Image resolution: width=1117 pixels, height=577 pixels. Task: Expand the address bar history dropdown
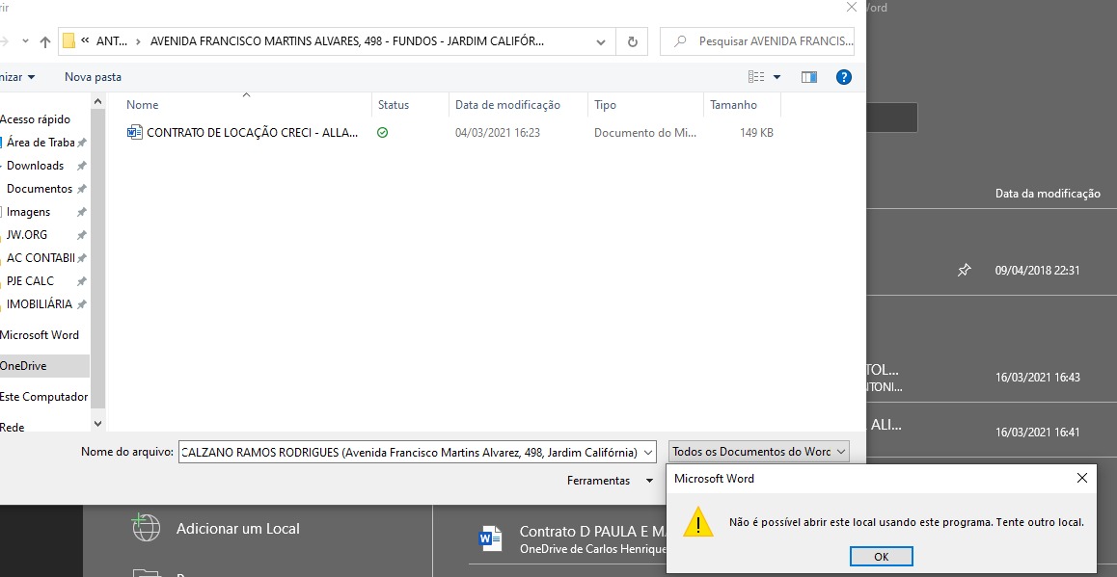pos(601,42)
